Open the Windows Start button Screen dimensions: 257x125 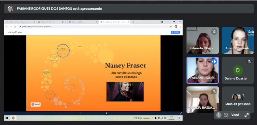[x=7, y=118]
